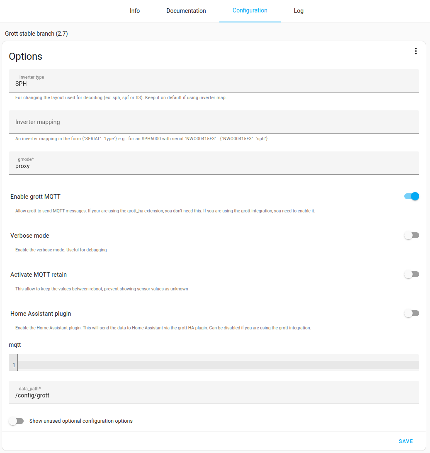430x453 pixels.
Task: Click the 'Show unused optional configuration options' label
Action: 81,421
